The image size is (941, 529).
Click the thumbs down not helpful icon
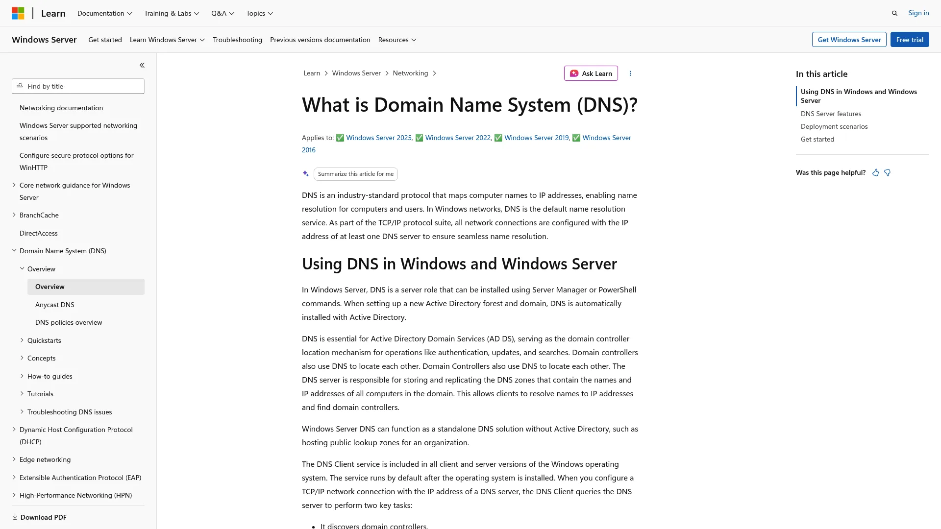coord(887,172)
